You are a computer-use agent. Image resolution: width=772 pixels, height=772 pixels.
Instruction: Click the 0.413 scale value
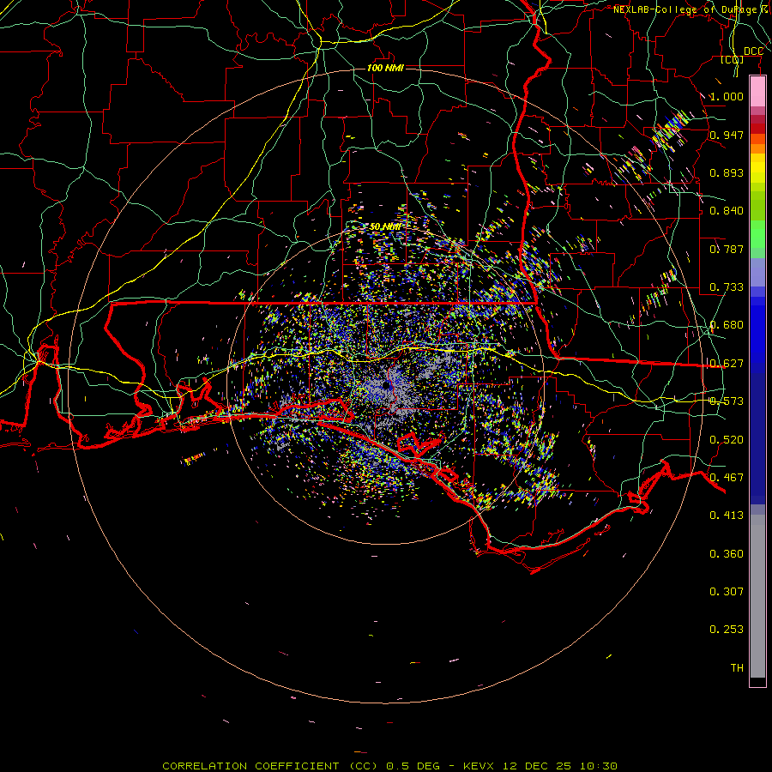coord(727,516)
